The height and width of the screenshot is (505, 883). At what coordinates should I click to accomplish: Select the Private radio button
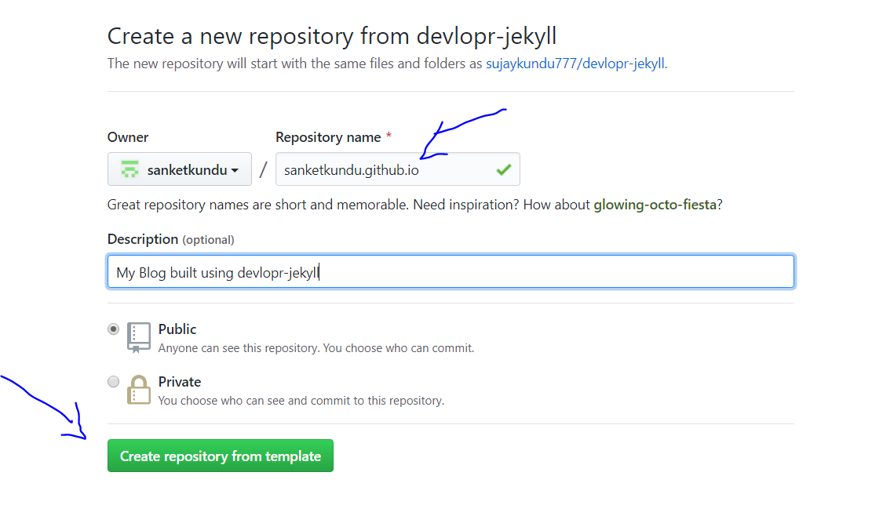pos(113,381)
